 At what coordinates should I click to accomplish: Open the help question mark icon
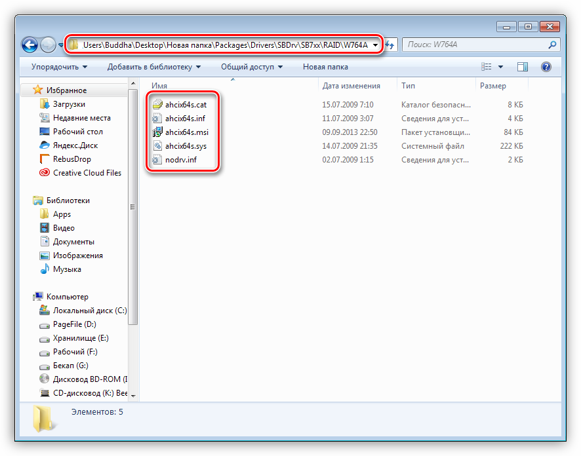coord(546,67)
